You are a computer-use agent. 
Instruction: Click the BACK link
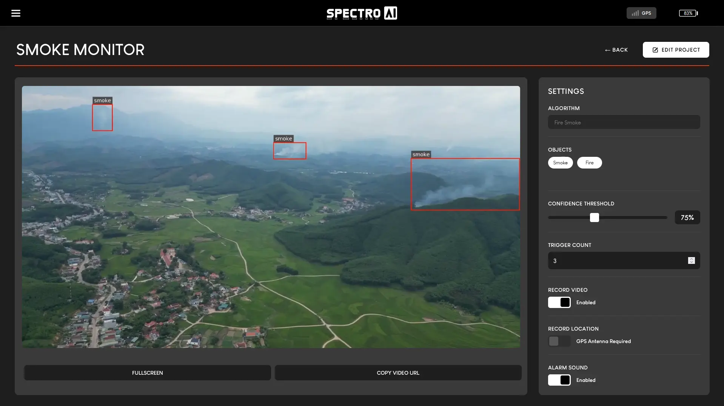[616, 50]
